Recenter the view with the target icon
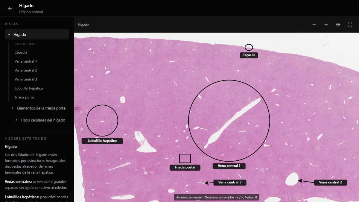 tap(338, 25)
